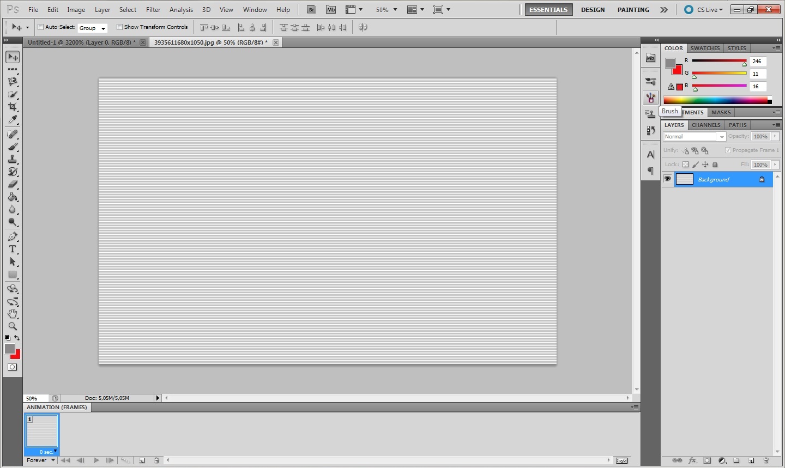Open the layer blend mode Normal dropdown
The height and width of the screenshot is (468, 785).
click(x=694, y=137)
